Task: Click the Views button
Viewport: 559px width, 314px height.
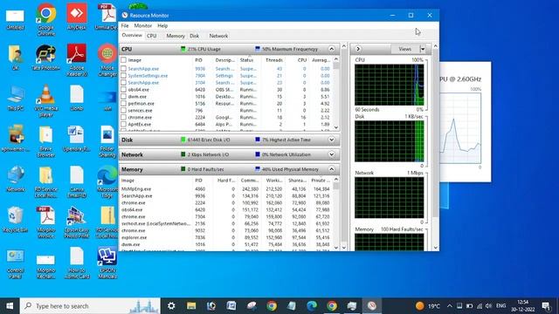Action: tap(405, 49)
